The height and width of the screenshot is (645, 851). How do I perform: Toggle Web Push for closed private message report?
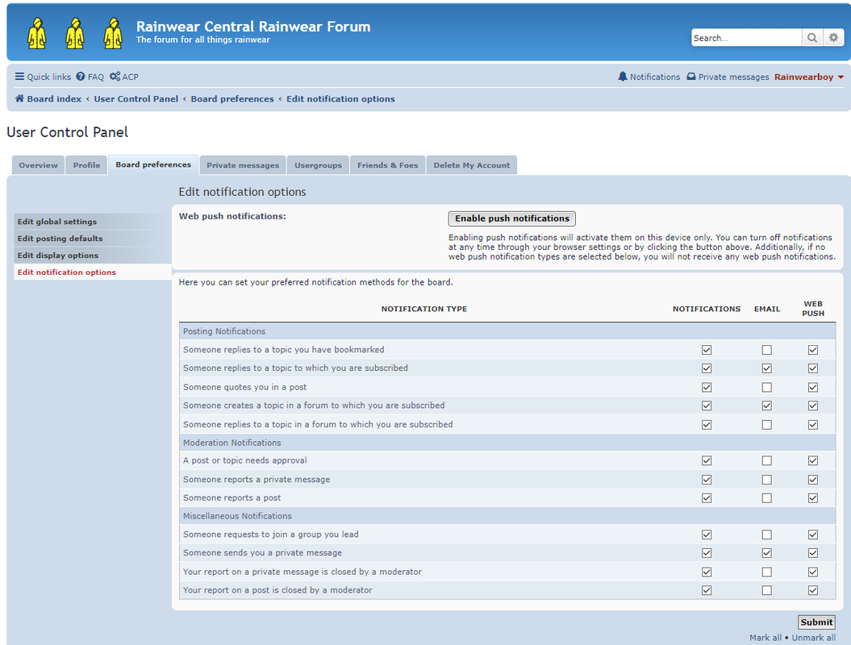812,572
